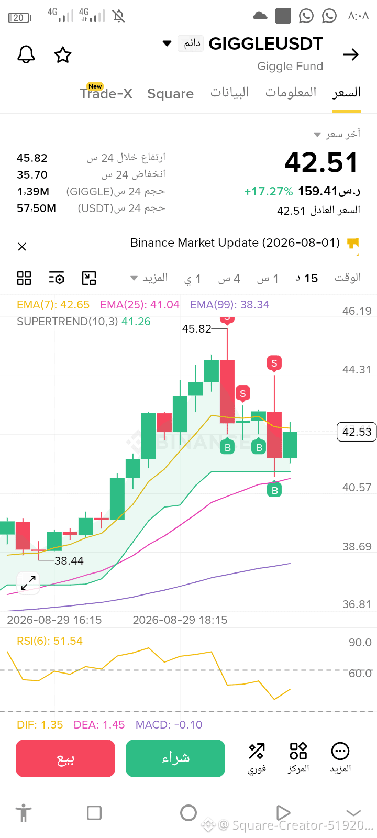
Task: Tap the 24h high value 45.82
Action: click(x=32, y=158)
